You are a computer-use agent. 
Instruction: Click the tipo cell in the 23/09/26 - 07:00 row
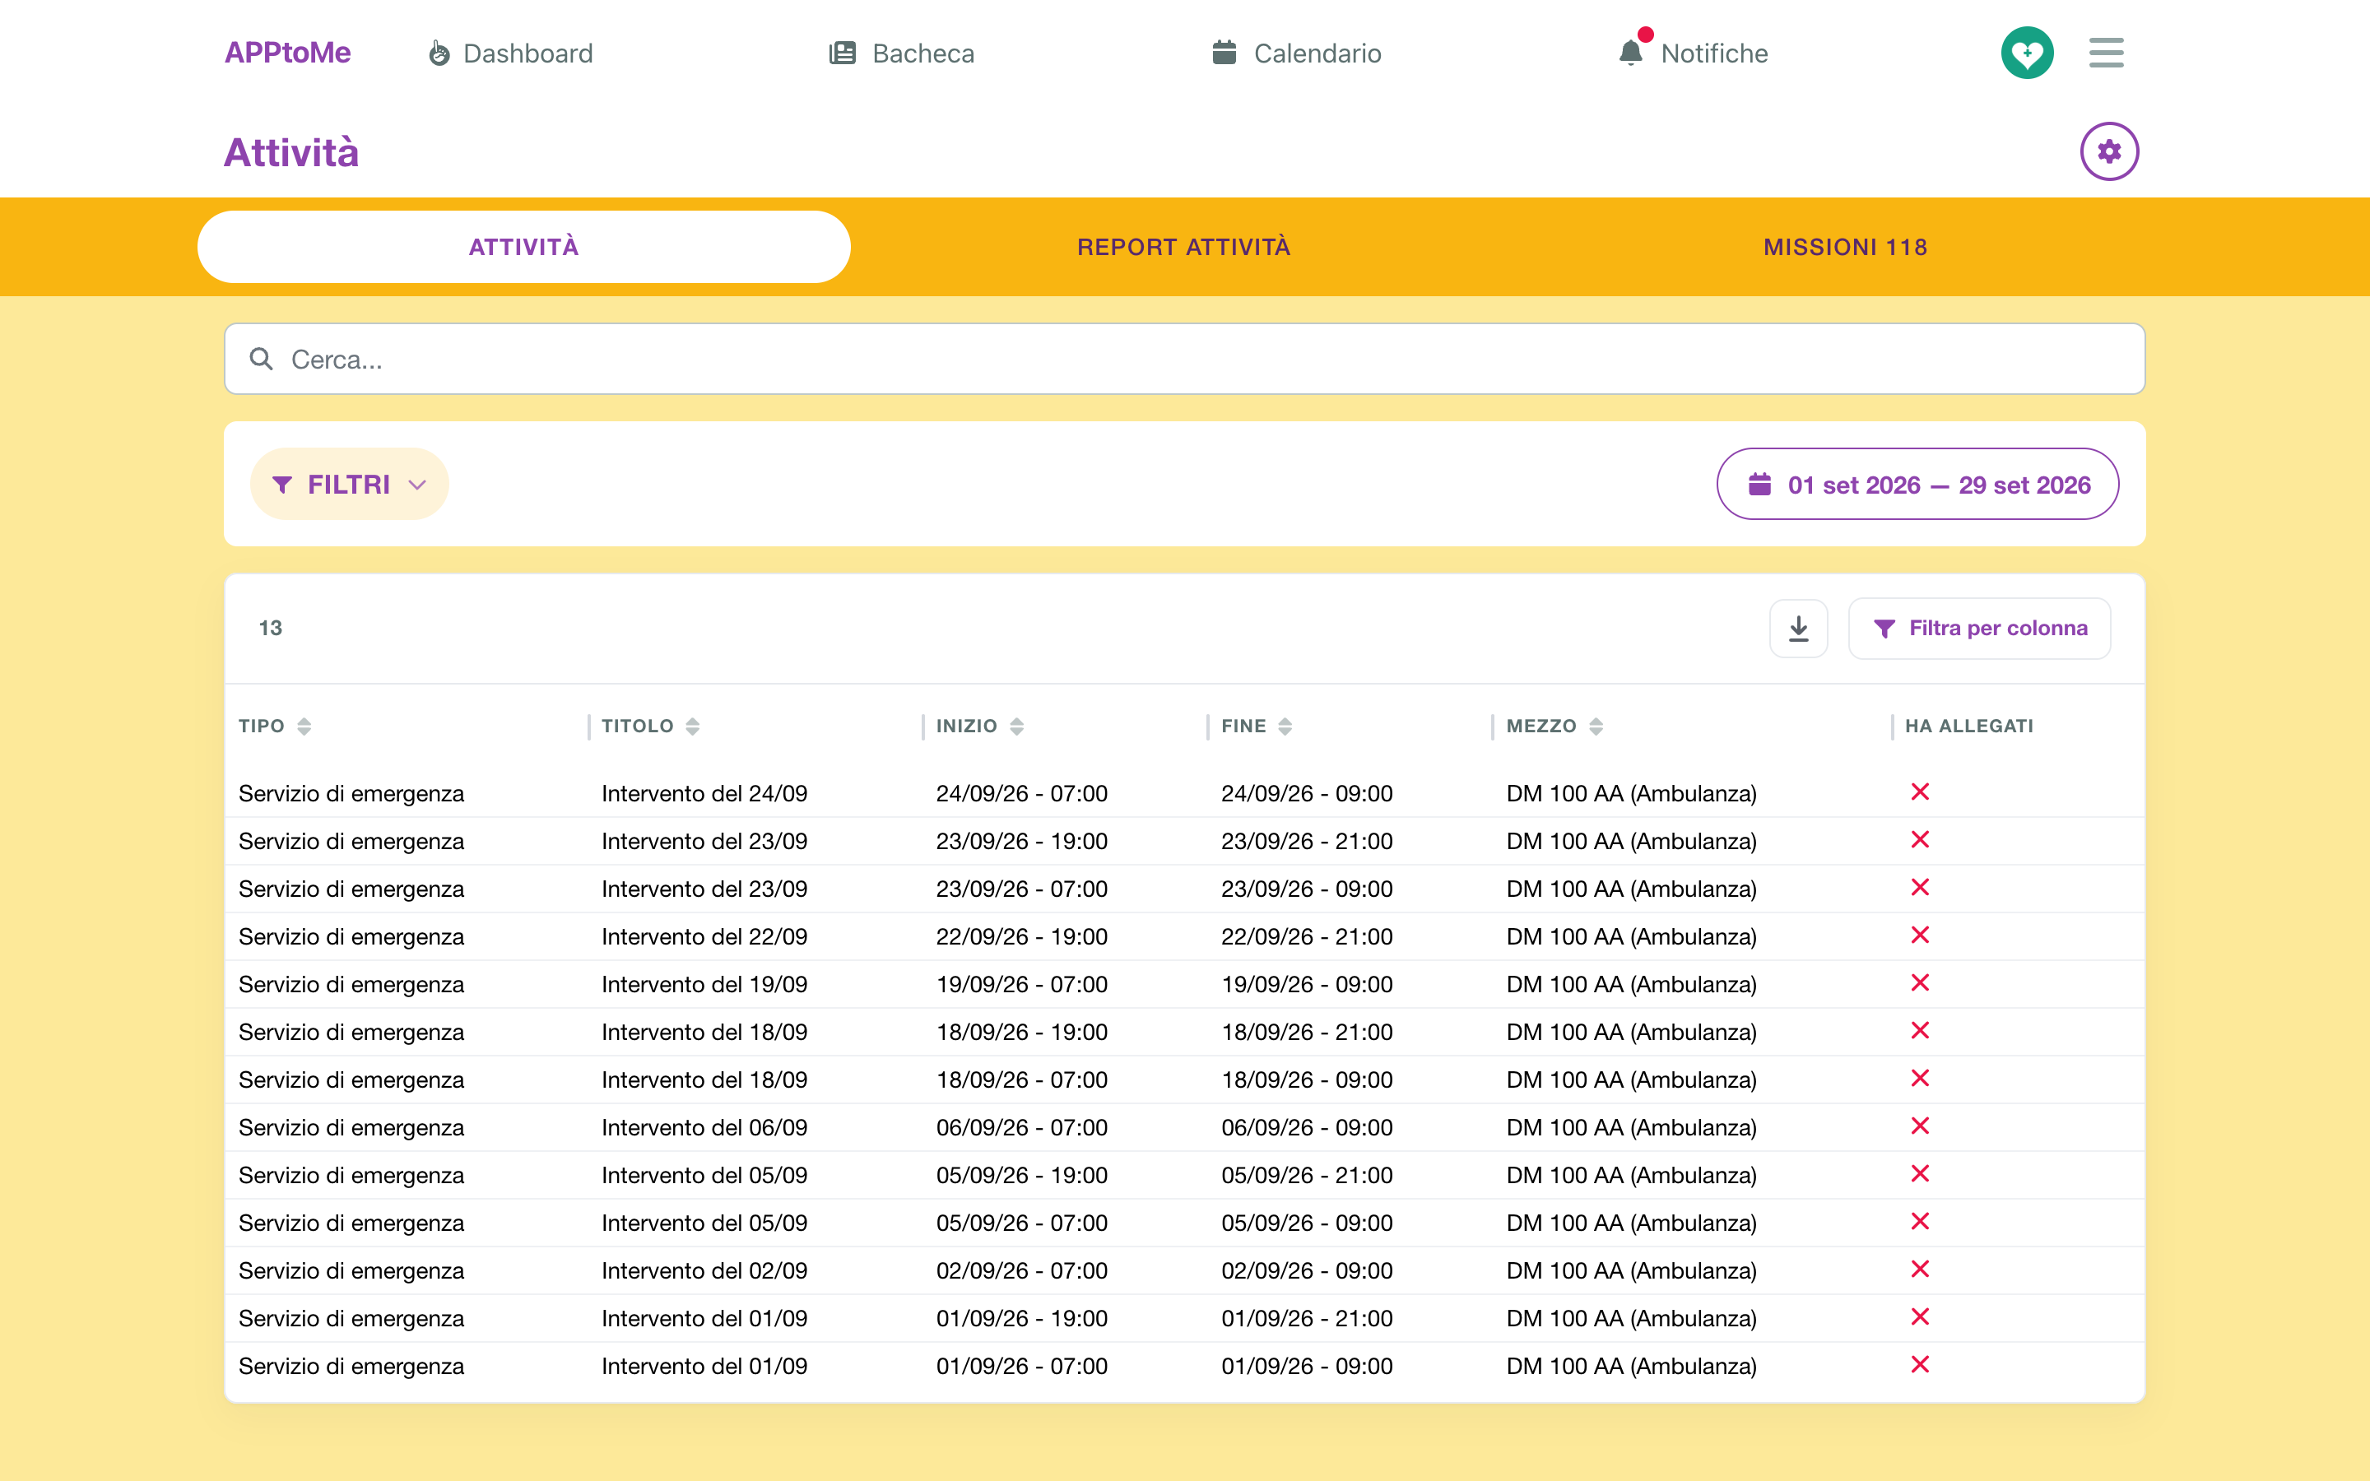pos(351,889)
